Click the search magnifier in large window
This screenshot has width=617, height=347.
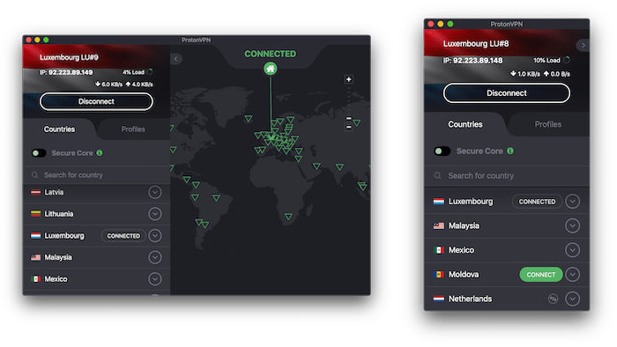pos(35,175)
